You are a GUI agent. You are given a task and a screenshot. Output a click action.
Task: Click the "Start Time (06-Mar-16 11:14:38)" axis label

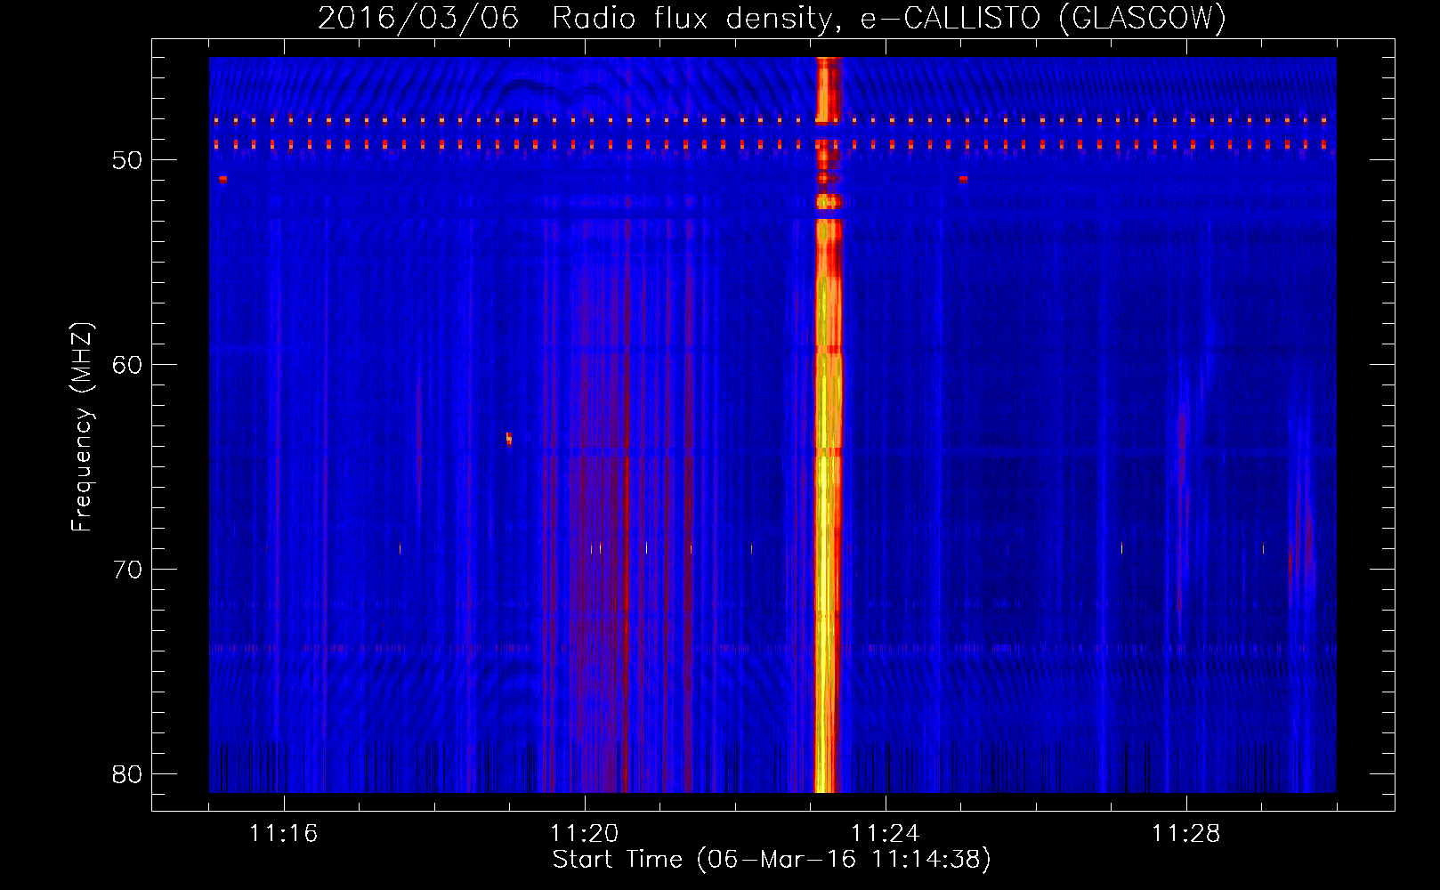click(772, 860)
